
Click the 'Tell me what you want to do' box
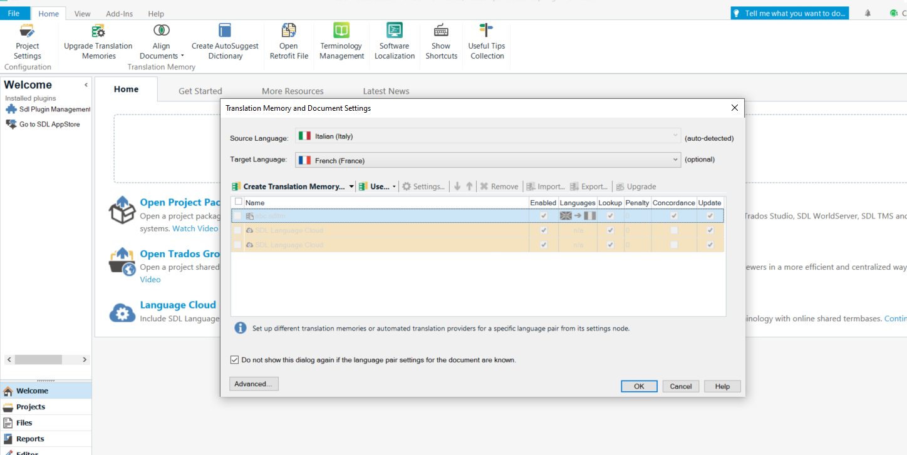click(789, 13)
